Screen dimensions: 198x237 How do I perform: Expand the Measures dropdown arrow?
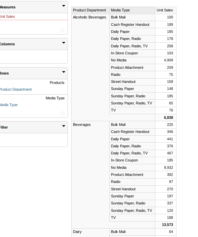click(64, 6)
